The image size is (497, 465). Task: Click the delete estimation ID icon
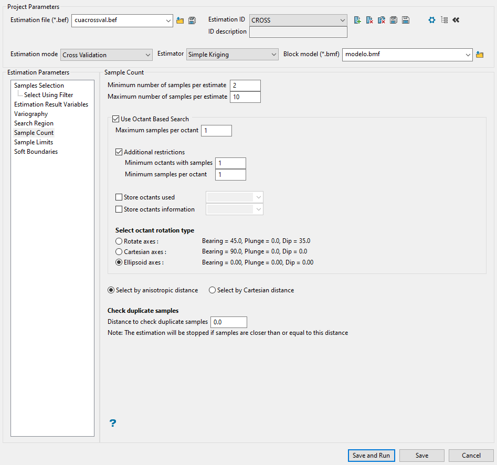coord(369,20)
